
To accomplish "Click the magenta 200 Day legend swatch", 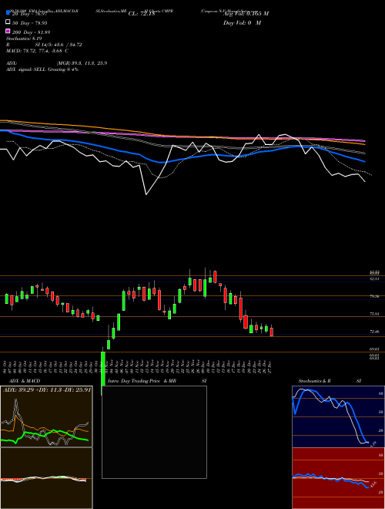I will pos(8,31).
